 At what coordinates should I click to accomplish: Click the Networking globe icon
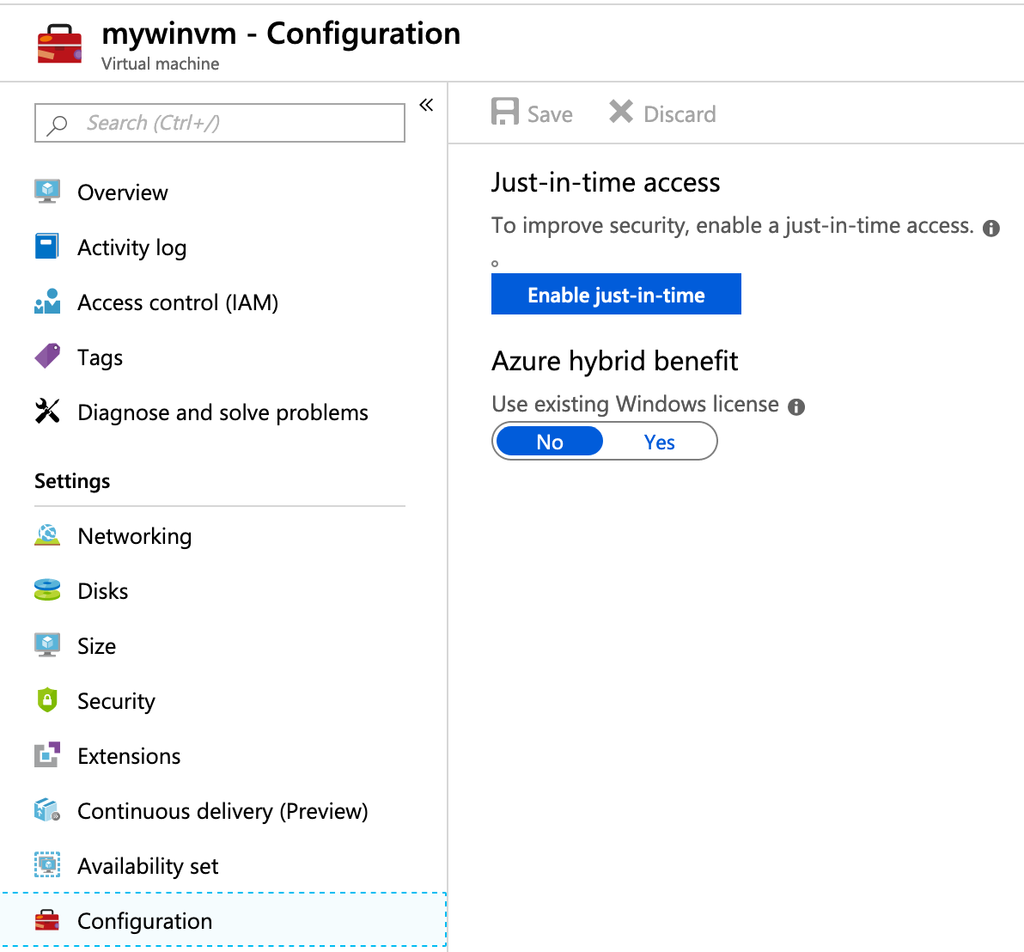47,534
